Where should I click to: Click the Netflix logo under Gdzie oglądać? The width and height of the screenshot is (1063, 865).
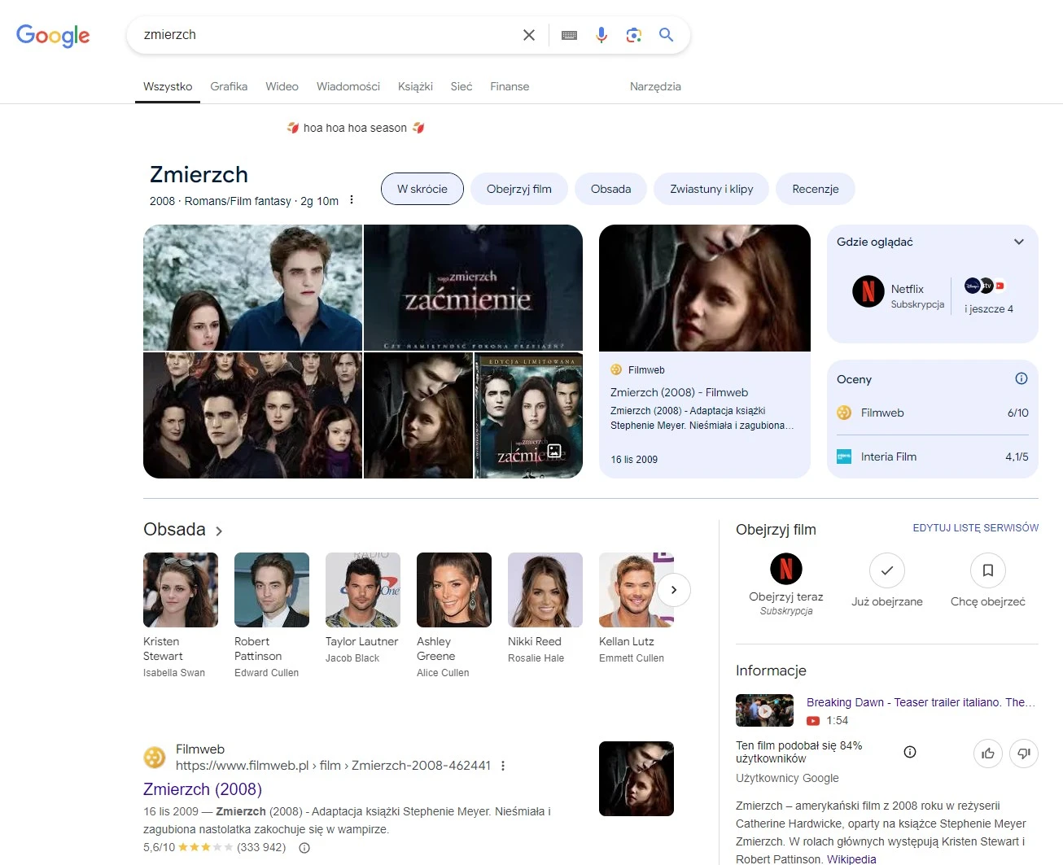coord(868,291)
